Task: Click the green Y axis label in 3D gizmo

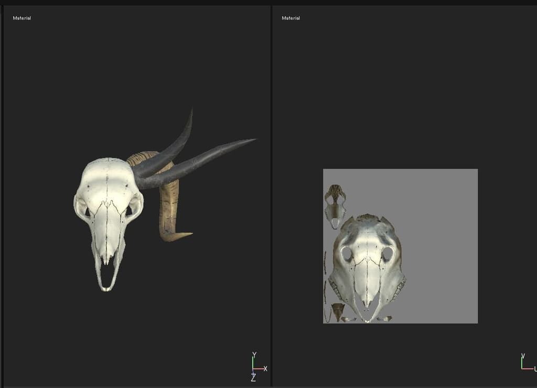Action: pos(254,354)
